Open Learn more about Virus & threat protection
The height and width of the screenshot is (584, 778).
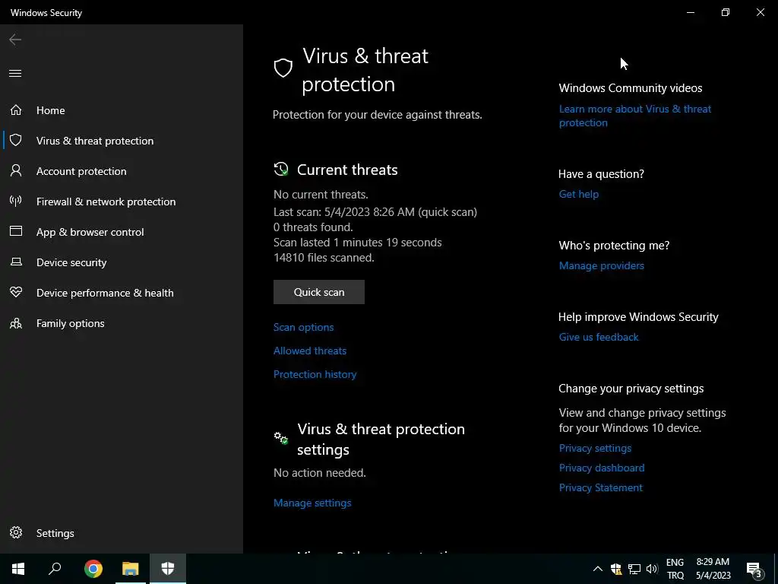click(635, 116)
